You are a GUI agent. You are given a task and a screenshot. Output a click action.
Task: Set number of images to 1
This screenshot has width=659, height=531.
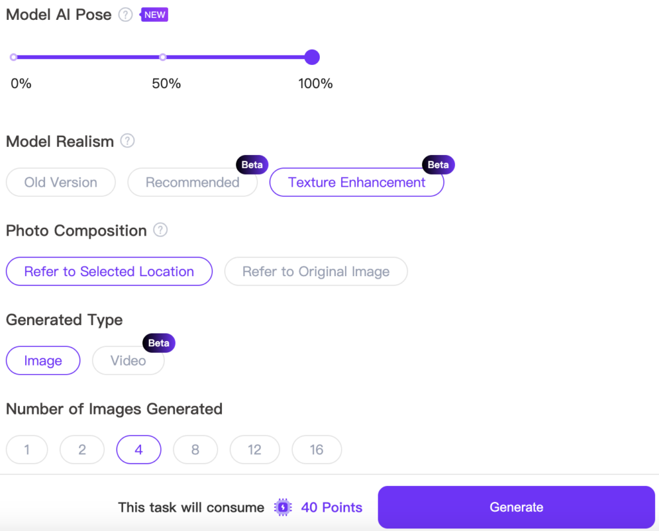[x=27, y=449]
